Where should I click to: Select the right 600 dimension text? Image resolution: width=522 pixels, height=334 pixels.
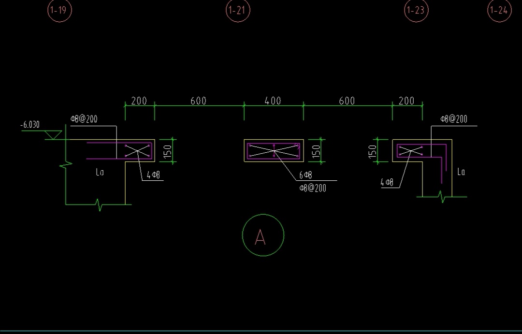coord(347,101)
